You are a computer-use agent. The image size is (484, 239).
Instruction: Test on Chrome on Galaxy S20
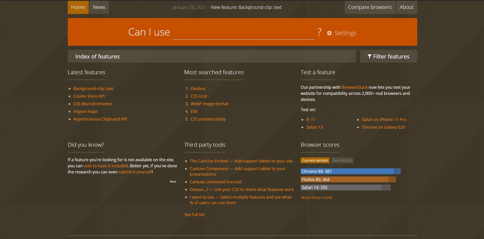pos(383,127)
